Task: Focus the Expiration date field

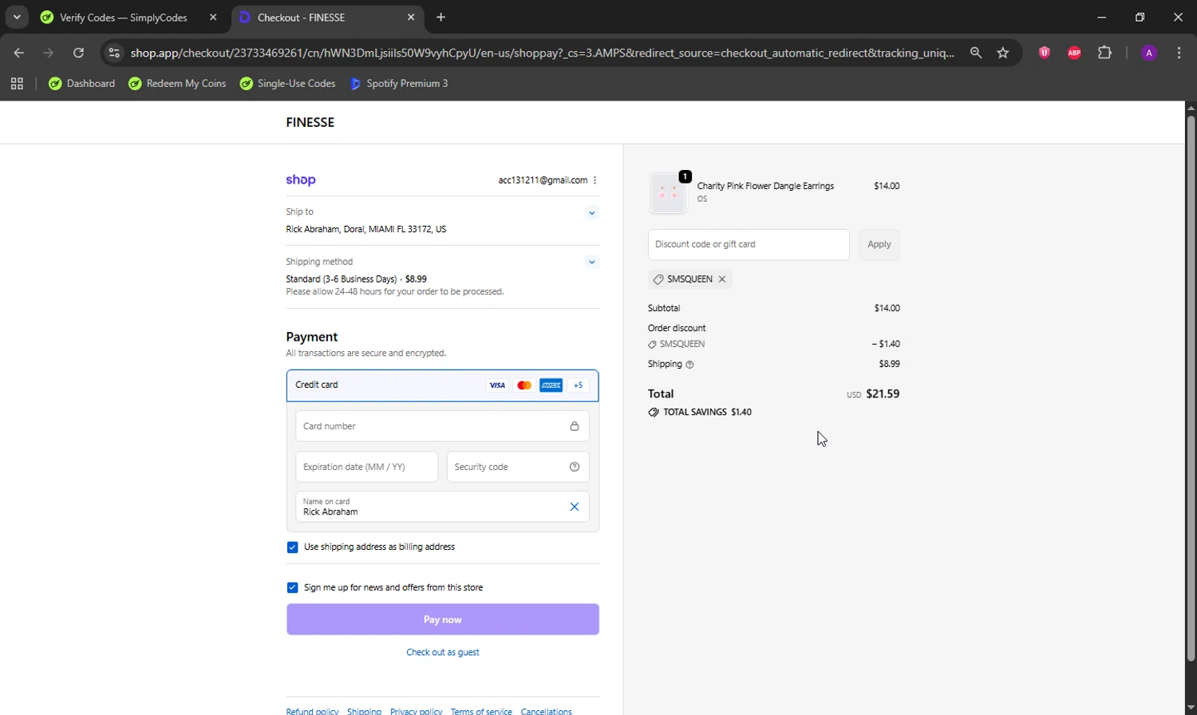Action: [x=366, y=467]
